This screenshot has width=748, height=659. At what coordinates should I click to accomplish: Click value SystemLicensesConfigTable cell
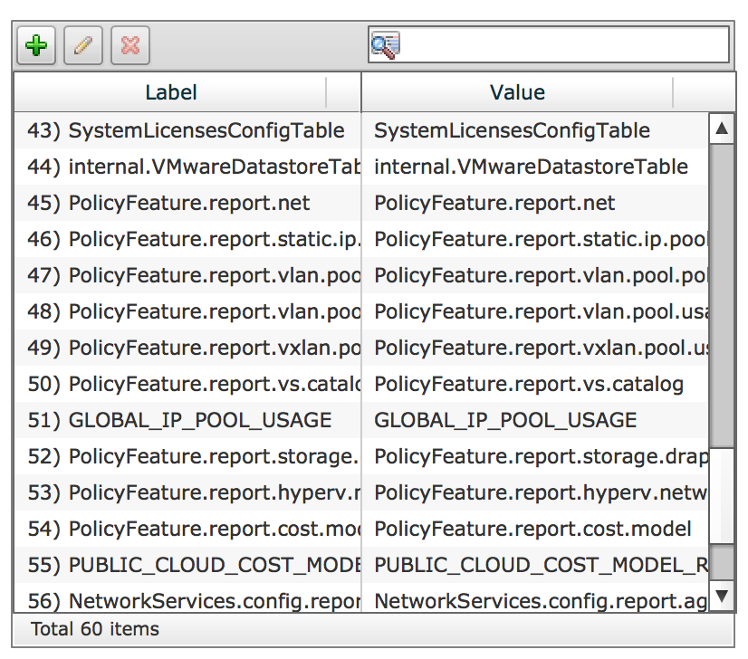click(x=535, y=130)
